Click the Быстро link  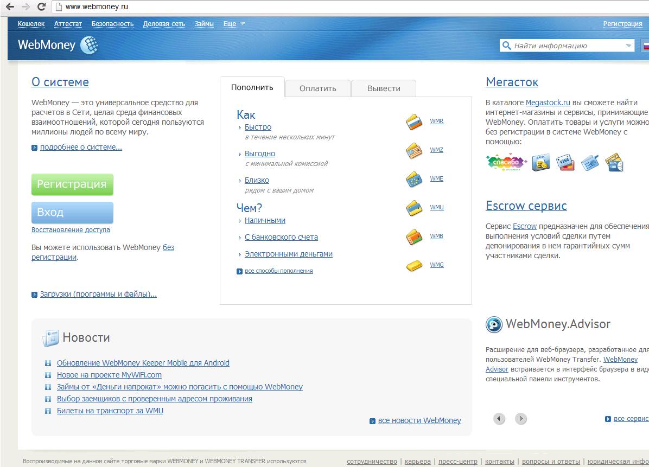point(258,127)
